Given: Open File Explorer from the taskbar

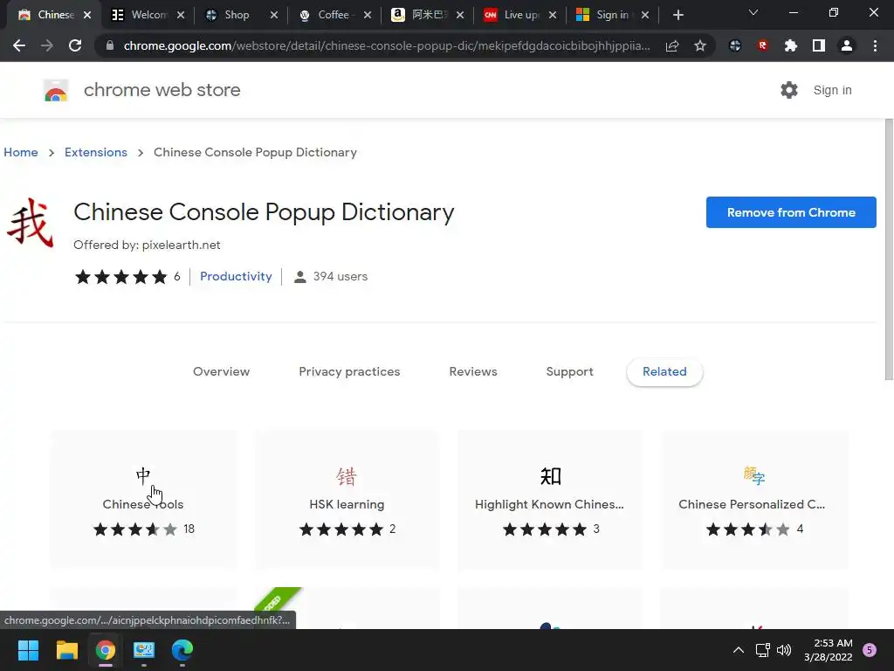Looking at the screenshot, I should coord(66,649).
